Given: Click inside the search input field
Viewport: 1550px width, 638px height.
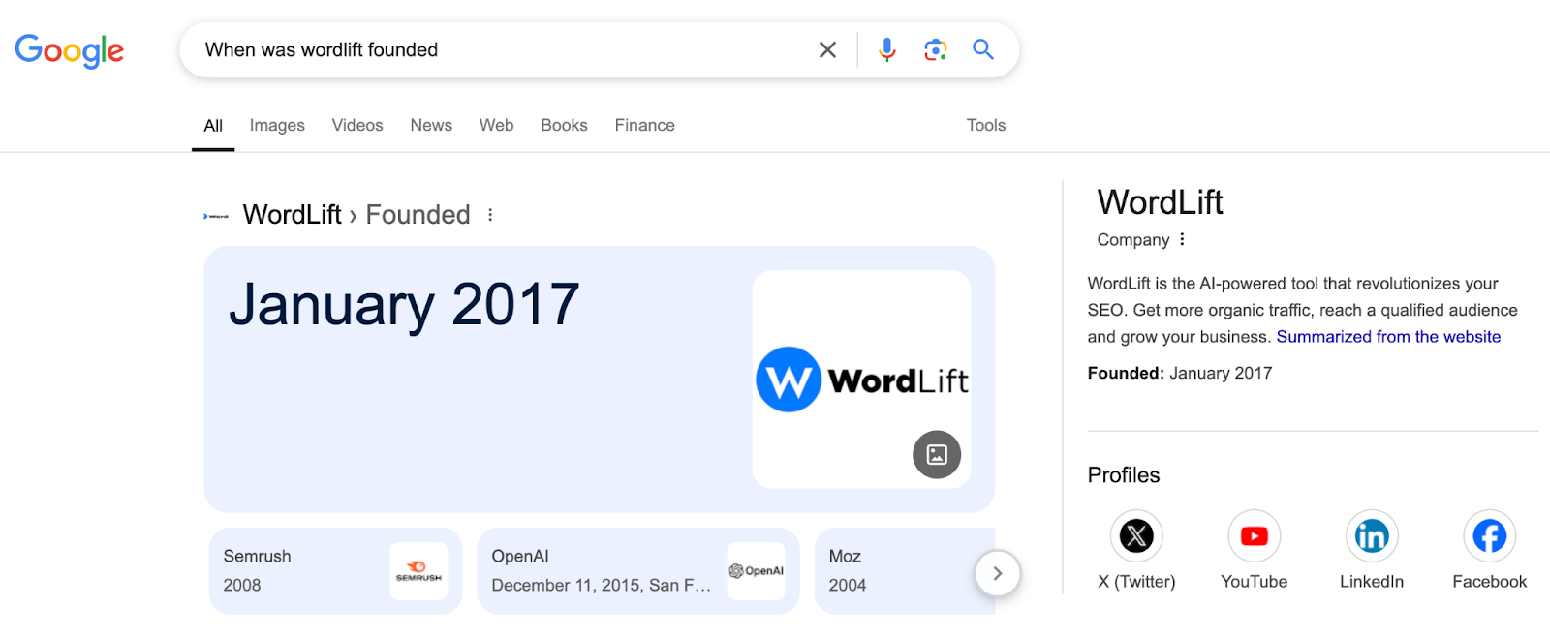Looking at the screenshot, I should tap(484, 49).
